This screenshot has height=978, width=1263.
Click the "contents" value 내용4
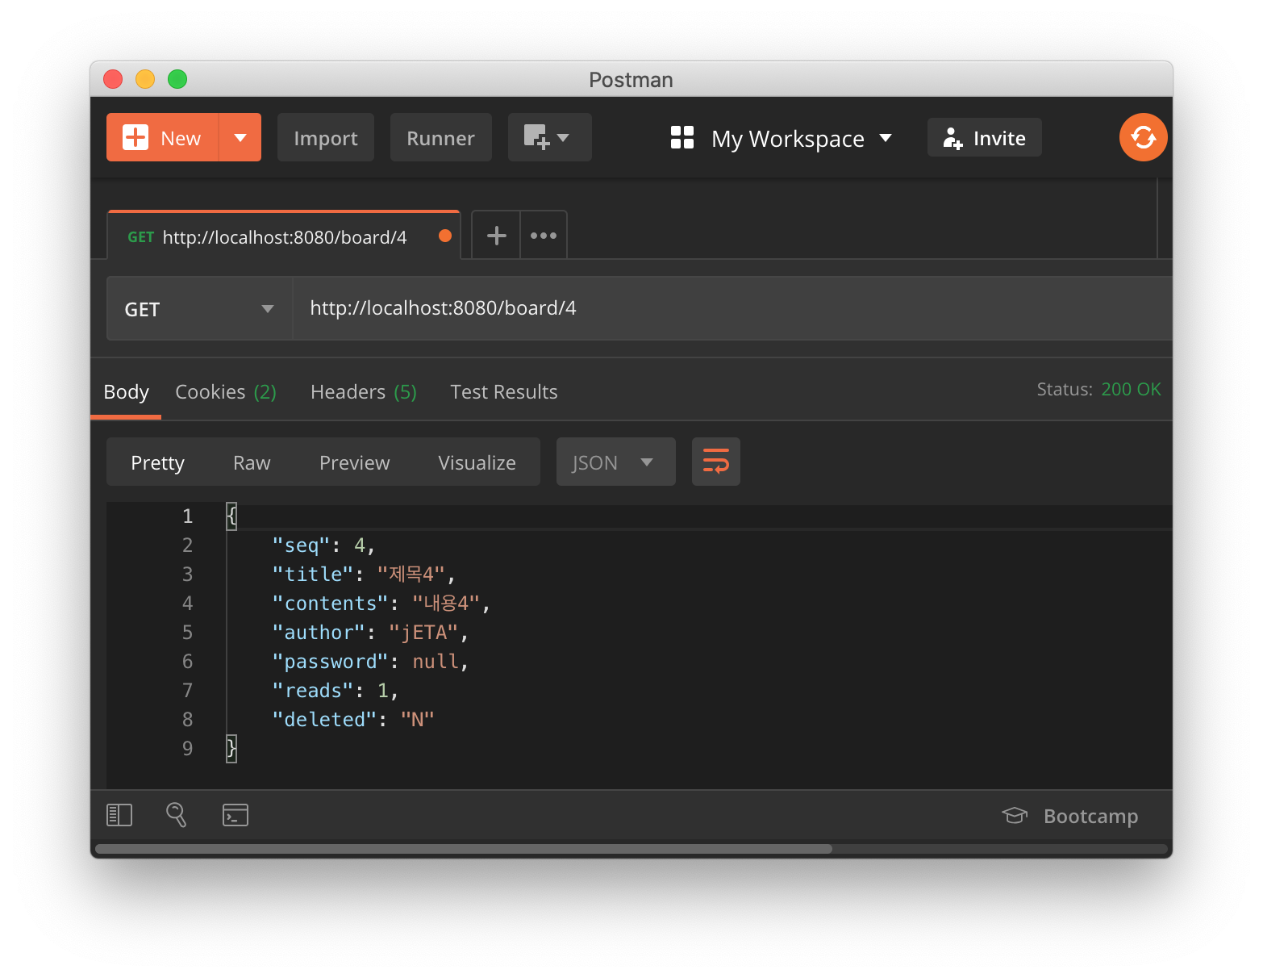(446, 604)
